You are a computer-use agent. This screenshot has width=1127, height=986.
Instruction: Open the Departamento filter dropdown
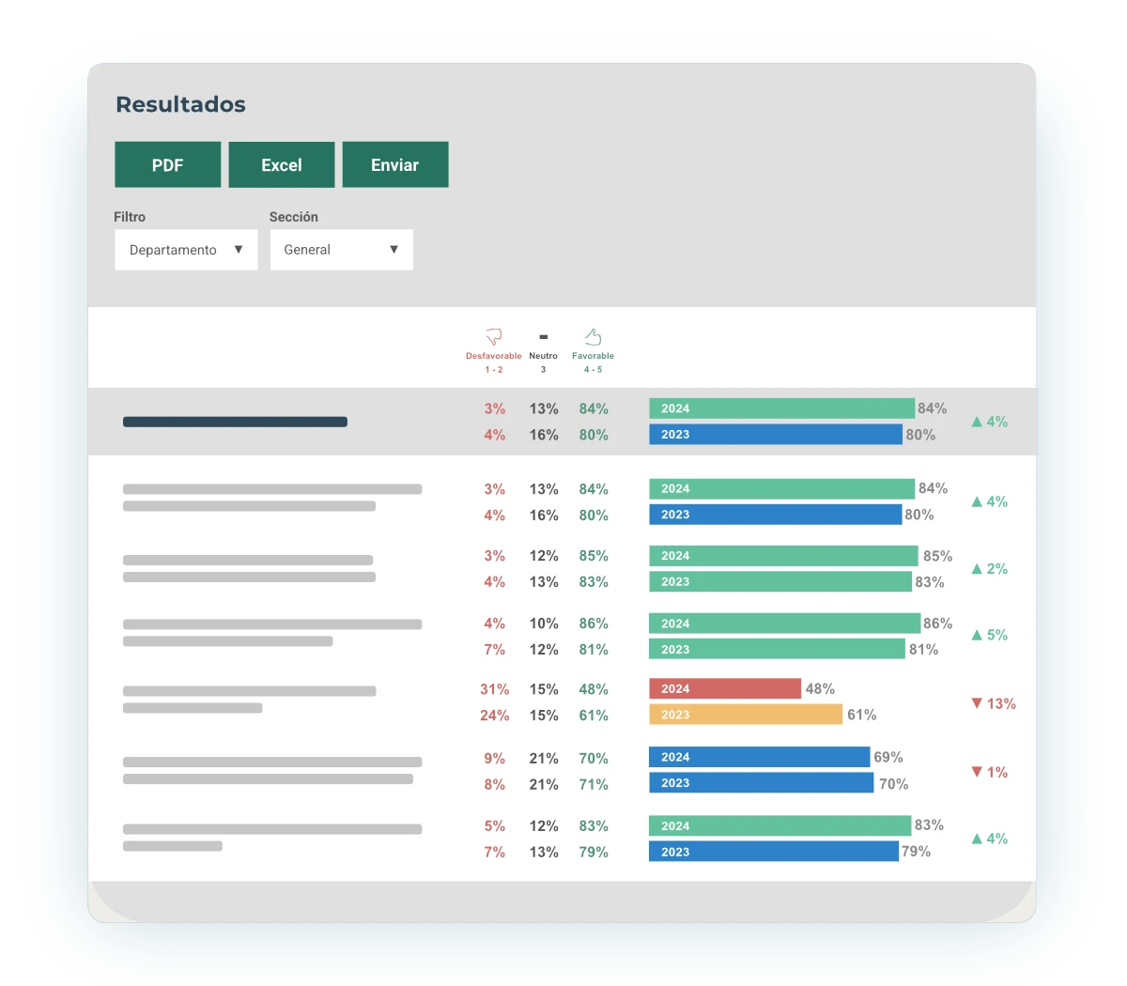(186, 250)
